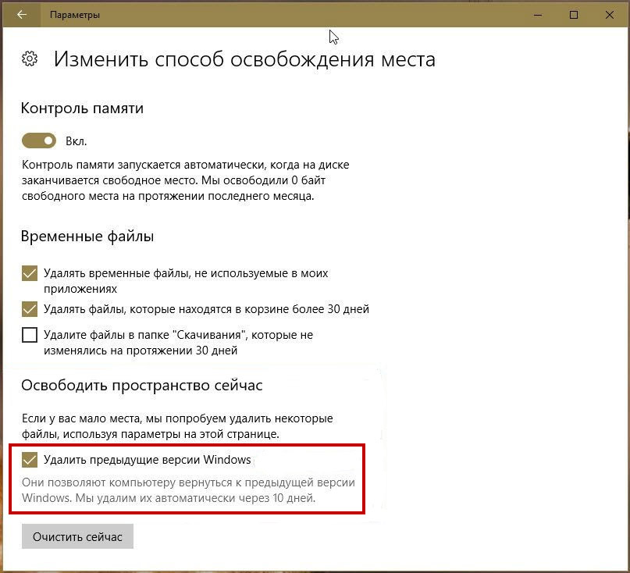The width and height of the screenshot is (630, 573).
Task: Click the settings gear icon beside the heading
Action: click(30, 59)
